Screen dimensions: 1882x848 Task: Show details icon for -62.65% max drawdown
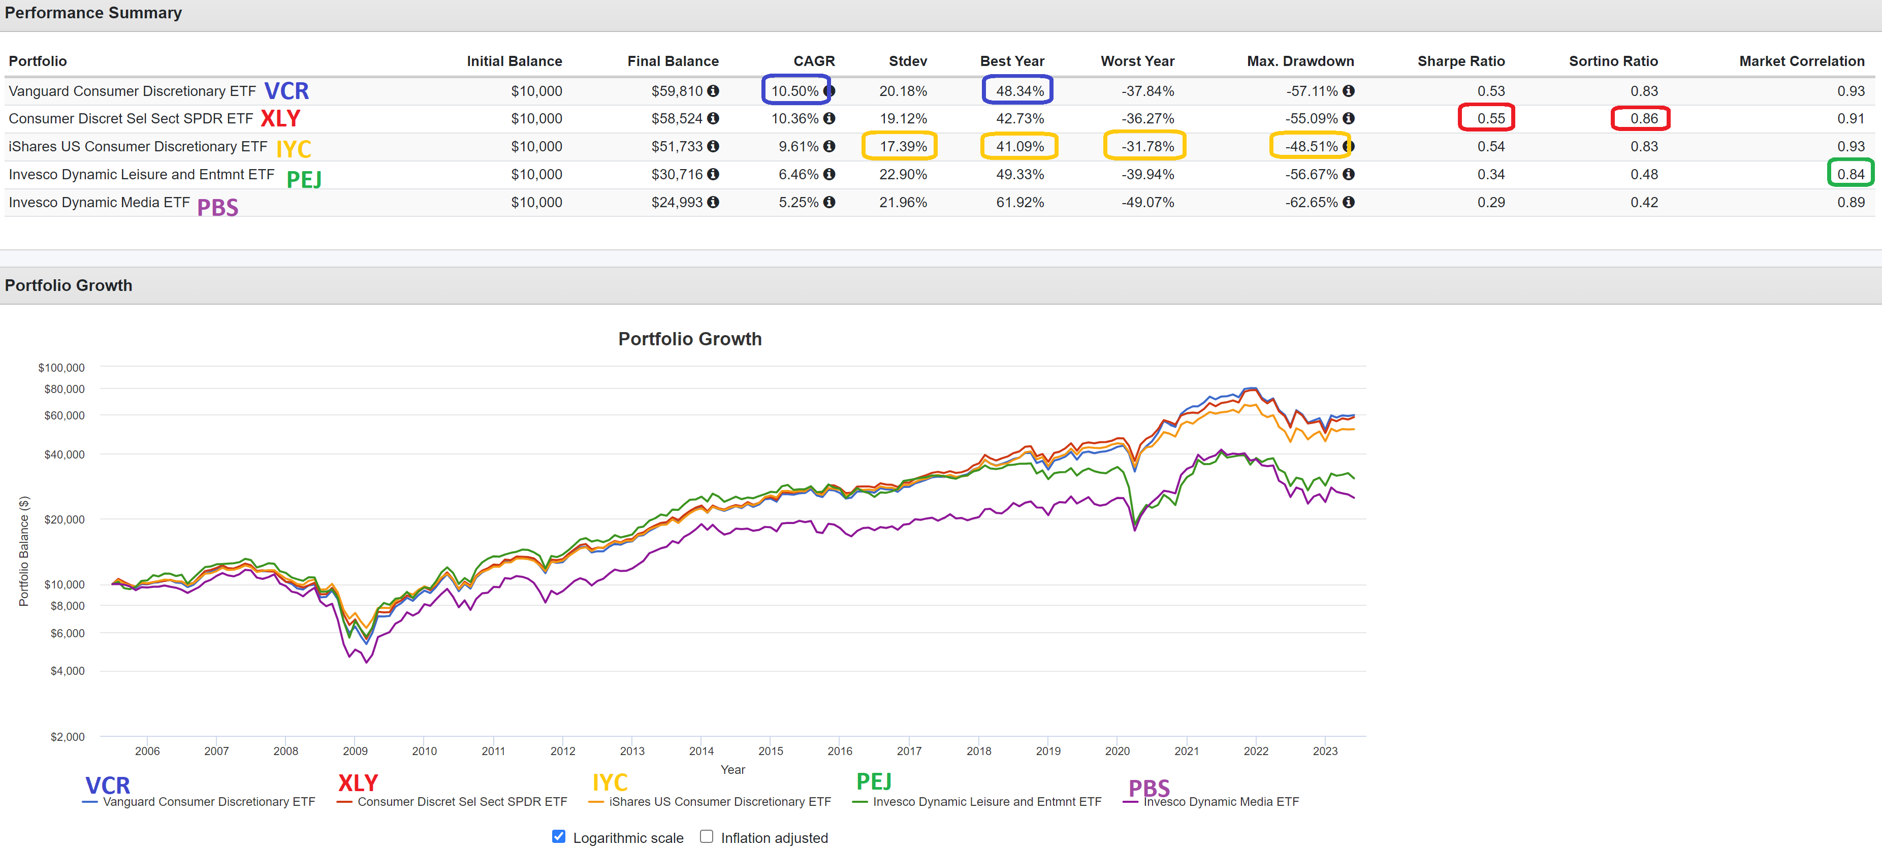click(1349, 202)
